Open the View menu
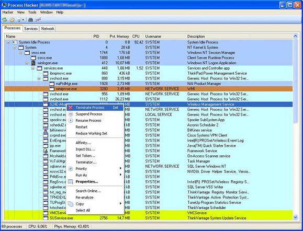 21,12
